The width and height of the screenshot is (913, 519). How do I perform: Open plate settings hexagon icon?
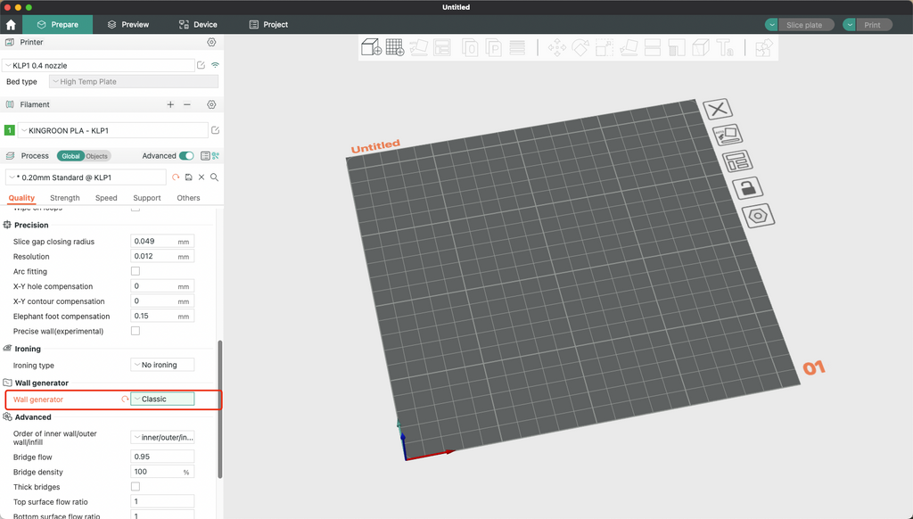pos(757,215)
